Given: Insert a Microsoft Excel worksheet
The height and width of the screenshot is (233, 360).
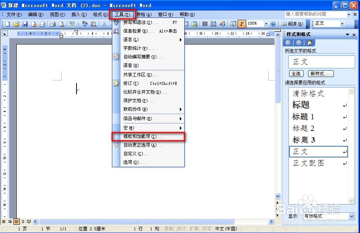Looking at the screenshot, I should 194,23.
